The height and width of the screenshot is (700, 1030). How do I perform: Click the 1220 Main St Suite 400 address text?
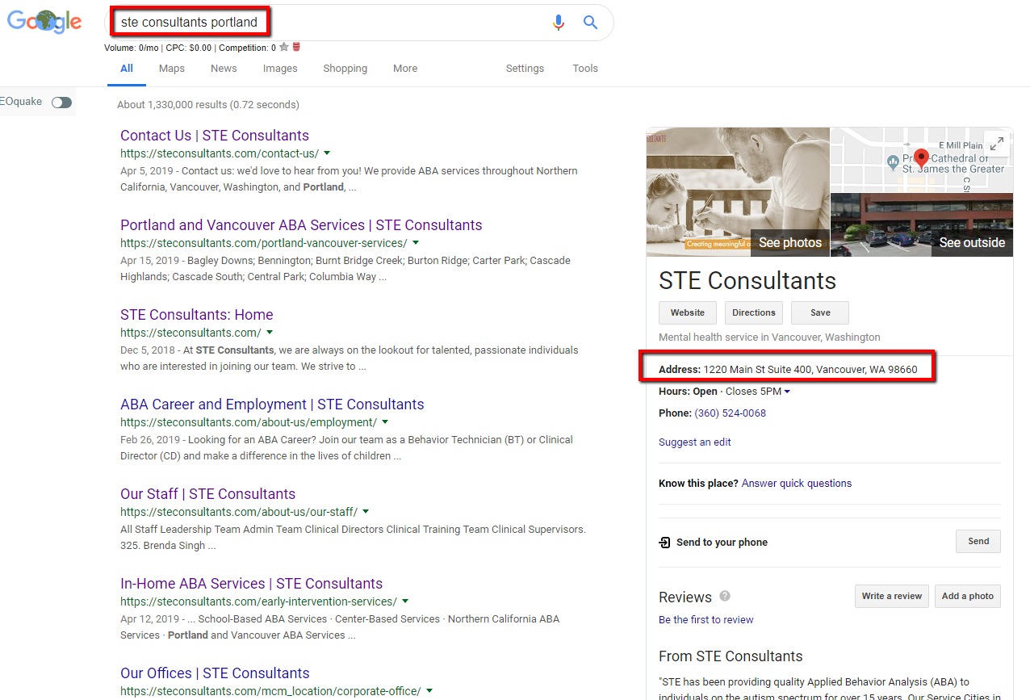810,370
